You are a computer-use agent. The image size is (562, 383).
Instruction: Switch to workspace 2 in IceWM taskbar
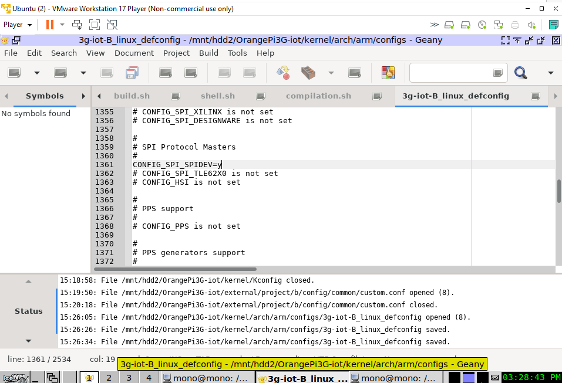(x=109, y=378)
